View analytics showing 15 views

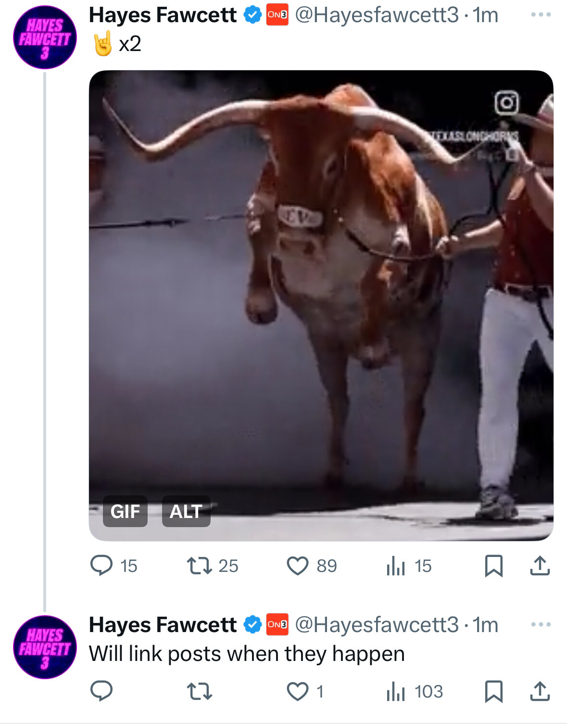409,566
